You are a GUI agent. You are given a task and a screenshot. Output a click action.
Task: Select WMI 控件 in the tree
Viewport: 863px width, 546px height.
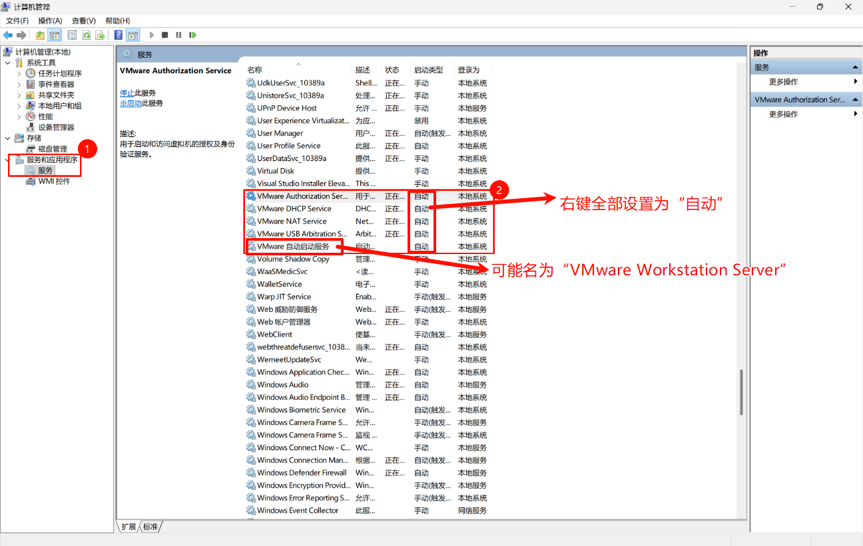pyautogui.click(x=53, y=182)
